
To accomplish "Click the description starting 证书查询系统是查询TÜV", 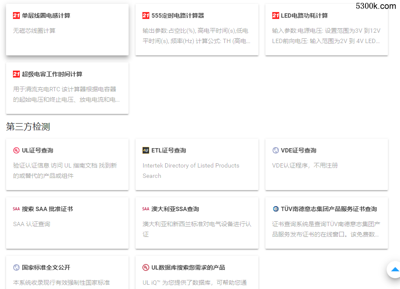I will [x=326, y=229].
